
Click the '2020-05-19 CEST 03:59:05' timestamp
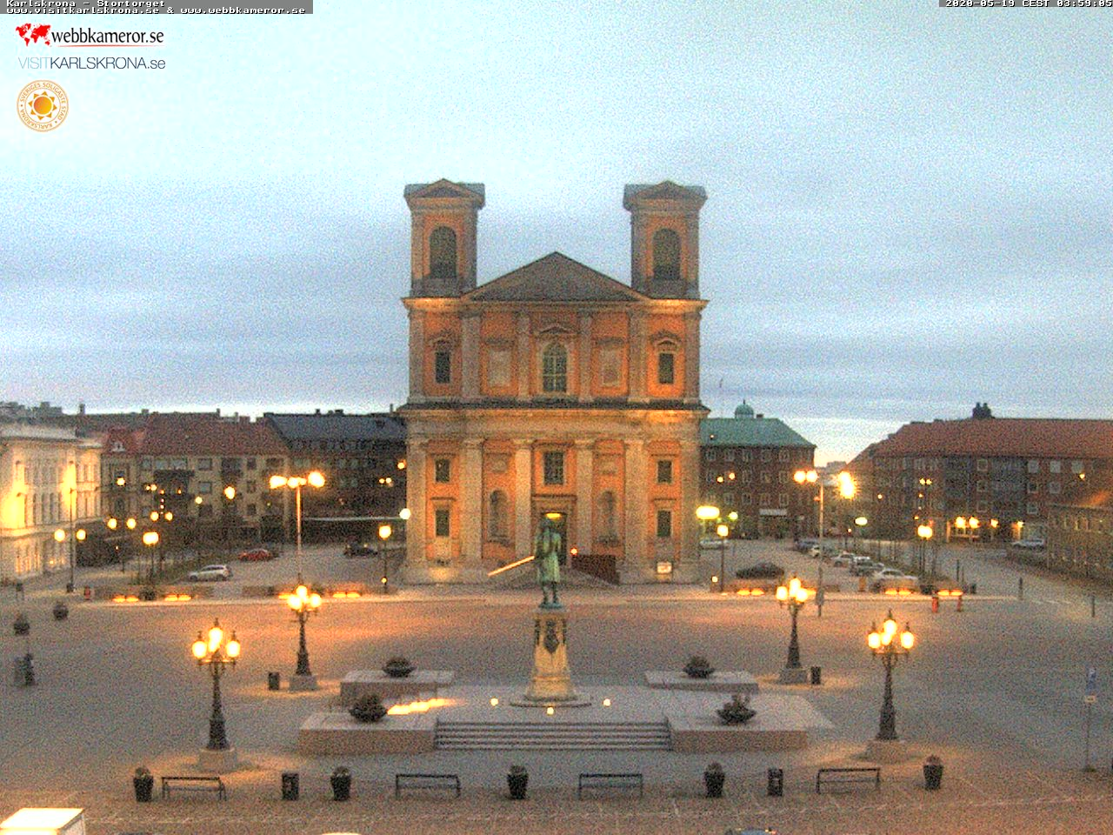1029,3
